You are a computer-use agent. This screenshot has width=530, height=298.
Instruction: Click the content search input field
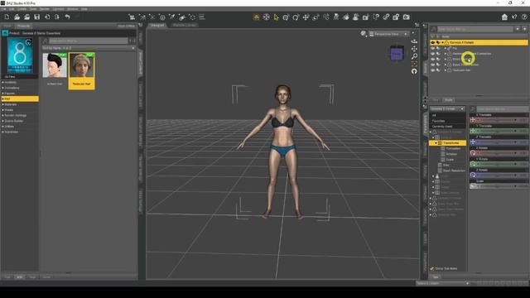pyautogui.click(x=89, y=41)
